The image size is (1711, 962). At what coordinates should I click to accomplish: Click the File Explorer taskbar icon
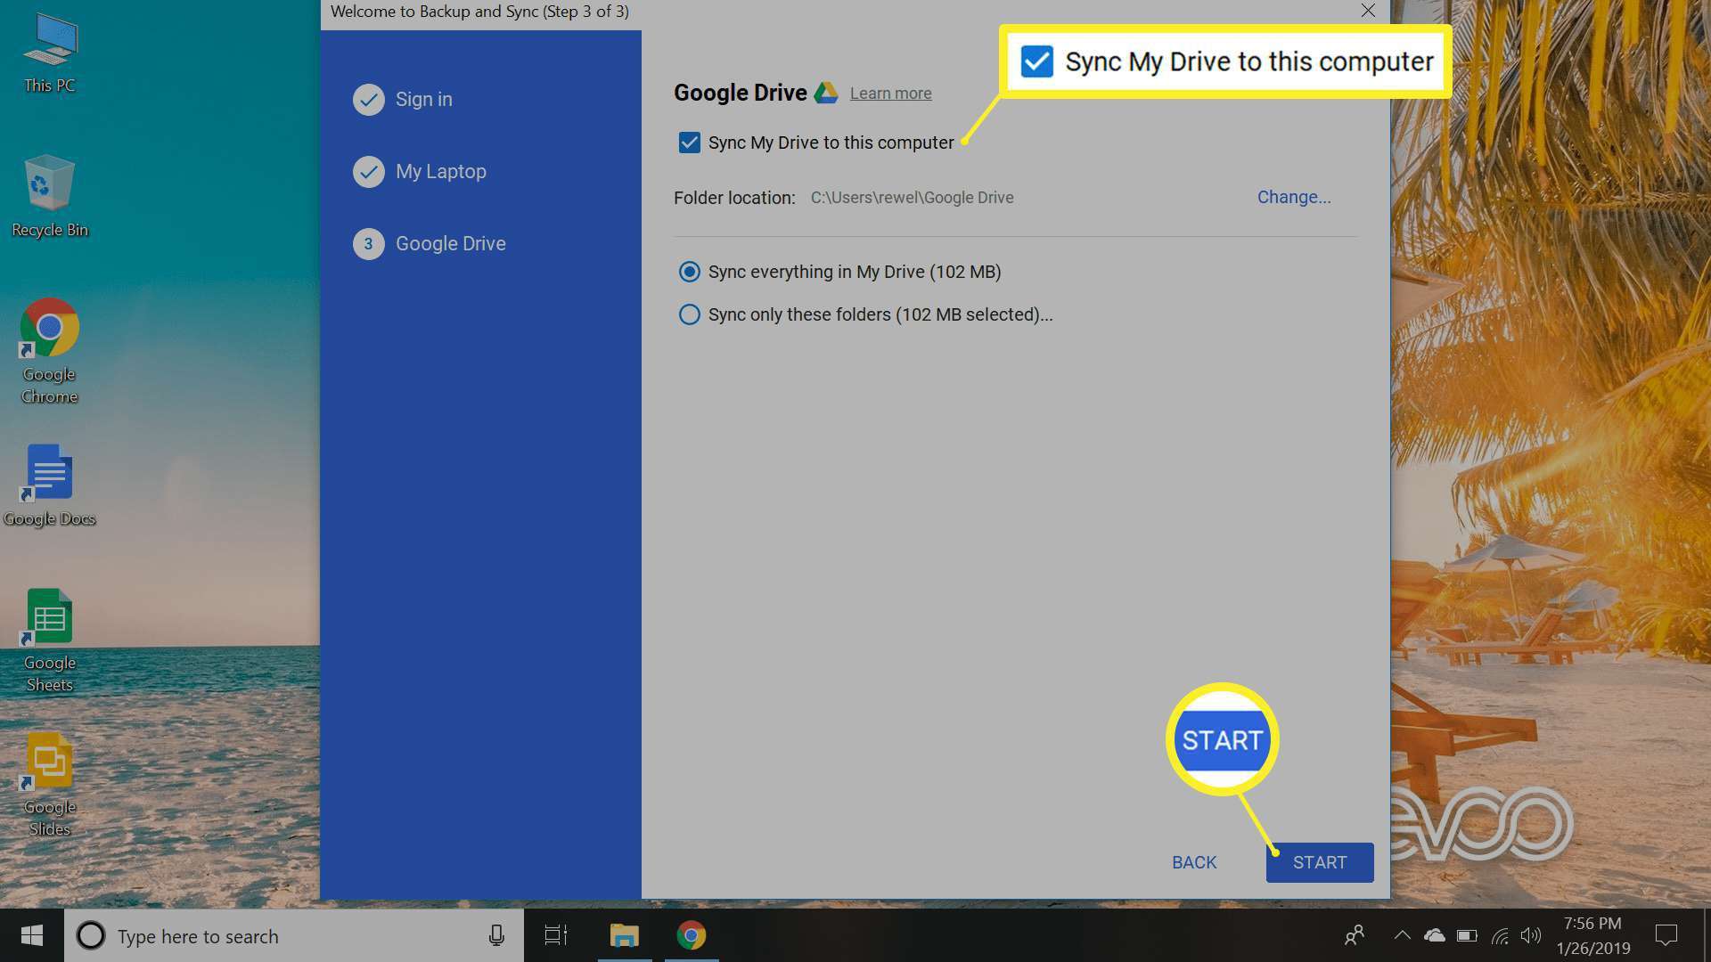tap(624, 935)
